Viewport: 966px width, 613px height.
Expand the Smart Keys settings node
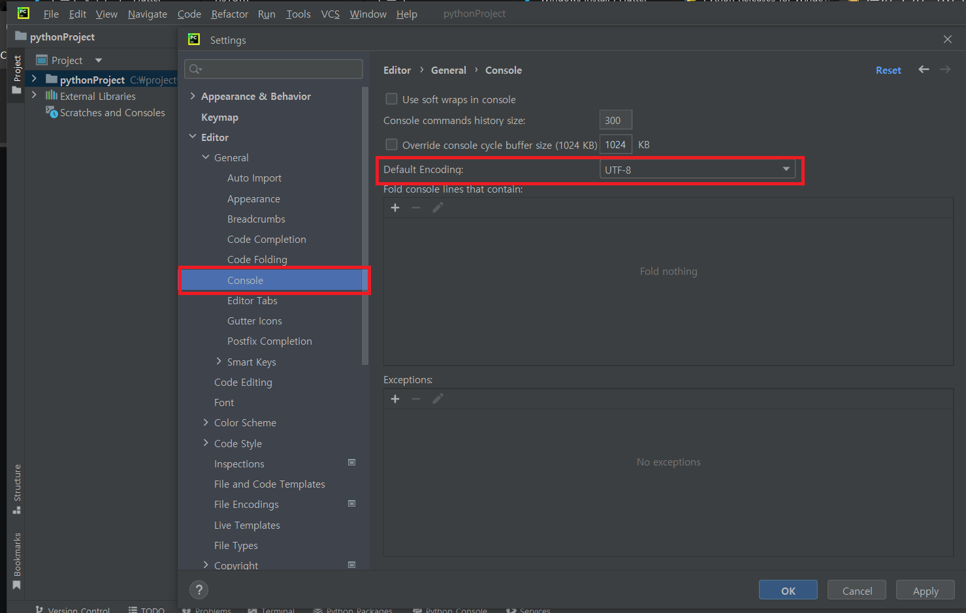pos(219,361)
